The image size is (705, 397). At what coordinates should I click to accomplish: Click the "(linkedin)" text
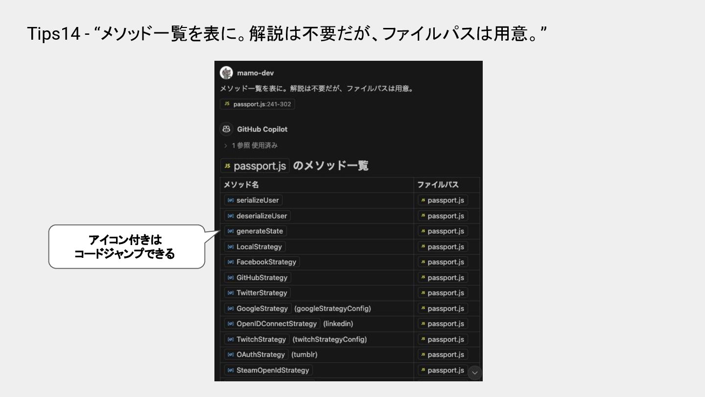pyautogui.click(x=338, y=323)
